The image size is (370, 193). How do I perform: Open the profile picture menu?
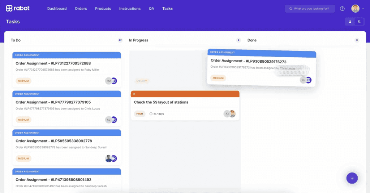(x=355, y=9)
